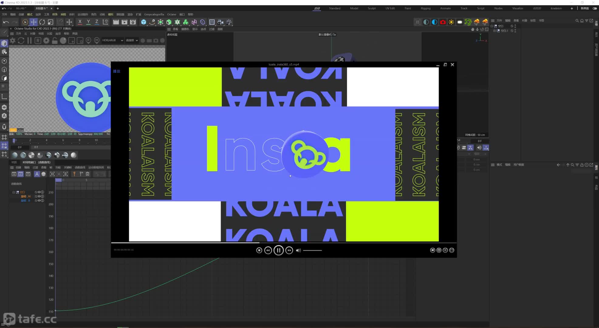Send Octane scene to render
The height and width of the screenshot is (328, 599).
click(12, 40)
